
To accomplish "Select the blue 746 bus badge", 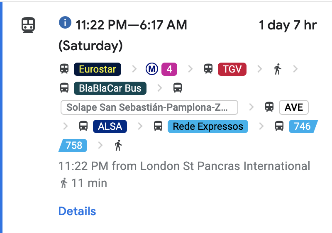I will 303,126.
